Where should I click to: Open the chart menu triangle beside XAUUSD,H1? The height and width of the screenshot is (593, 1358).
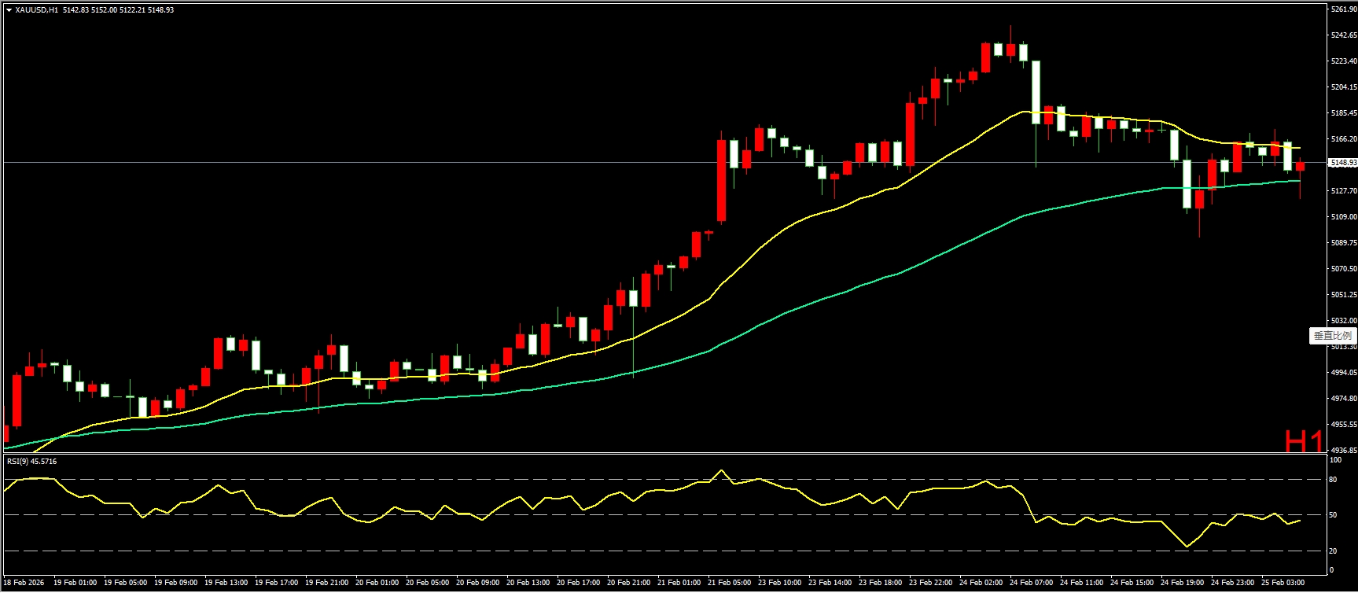9,10
